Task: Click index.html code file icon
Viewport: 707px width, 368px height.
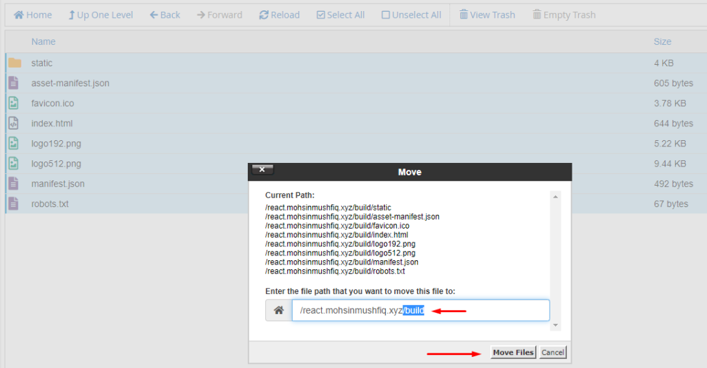Action: pos(14,123)
